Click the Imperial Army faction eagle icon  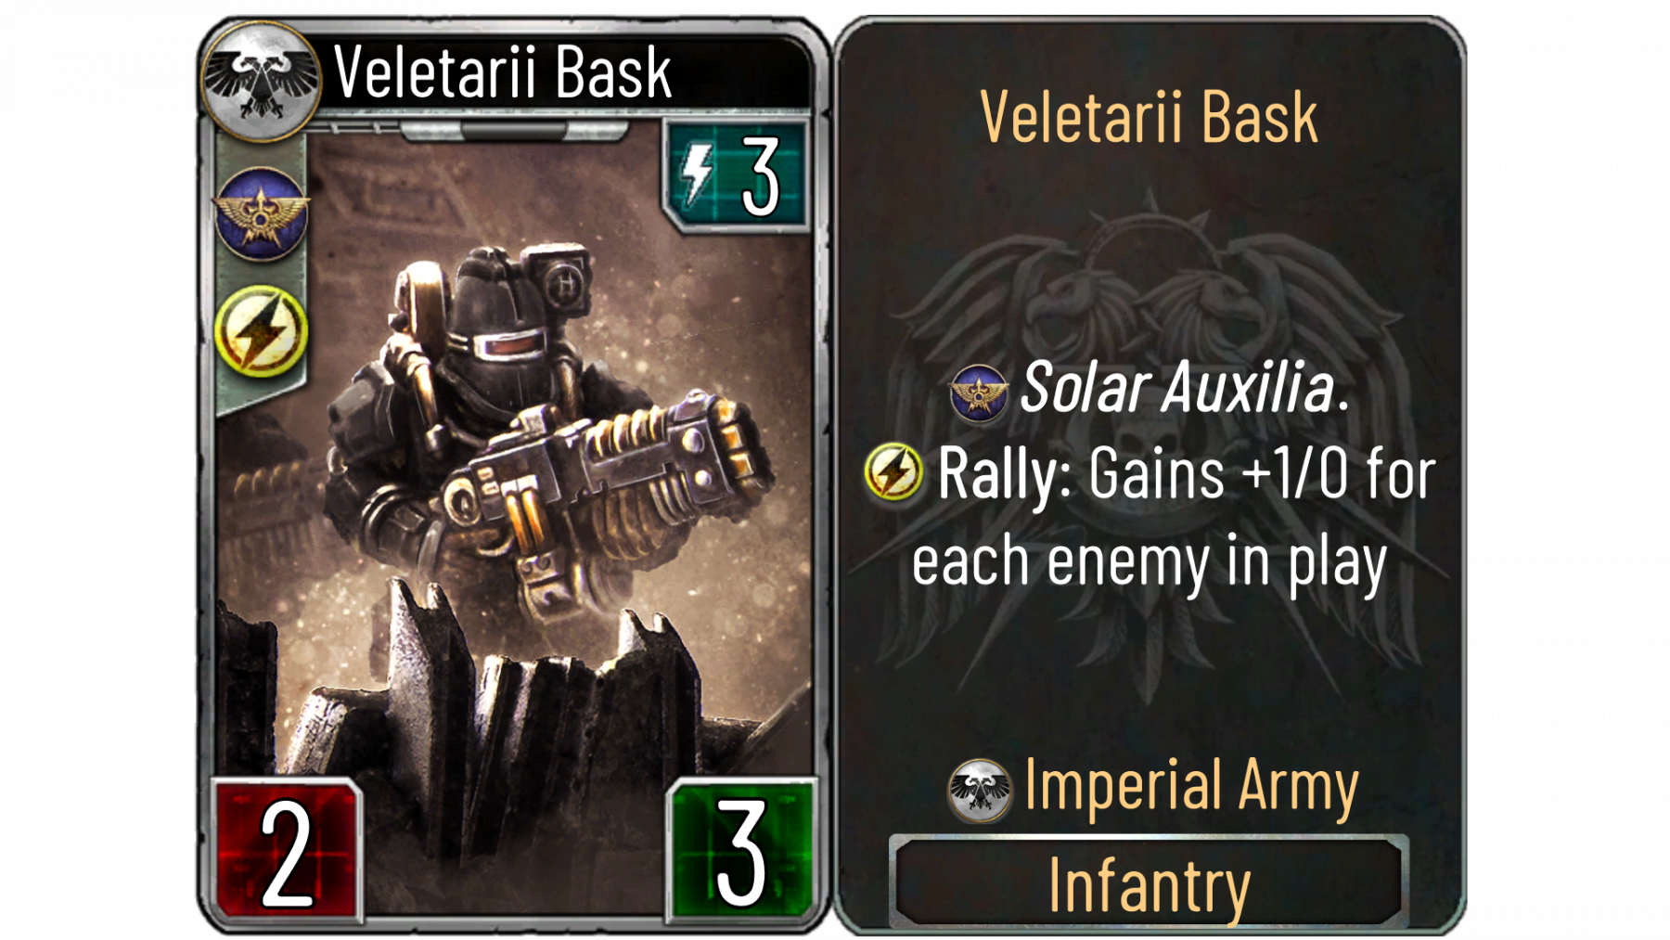(x=980, y=791)
